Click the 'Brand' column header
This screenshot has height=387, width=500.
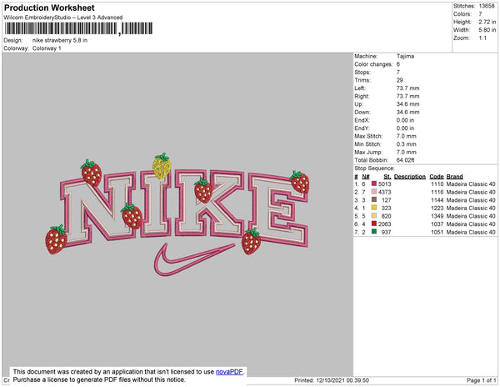[x=454, y=177]
